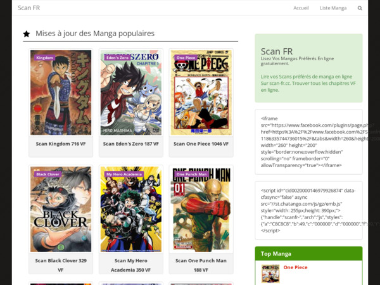
Task: Click the purple Black Clover tag label
Action: coord(47,174)
